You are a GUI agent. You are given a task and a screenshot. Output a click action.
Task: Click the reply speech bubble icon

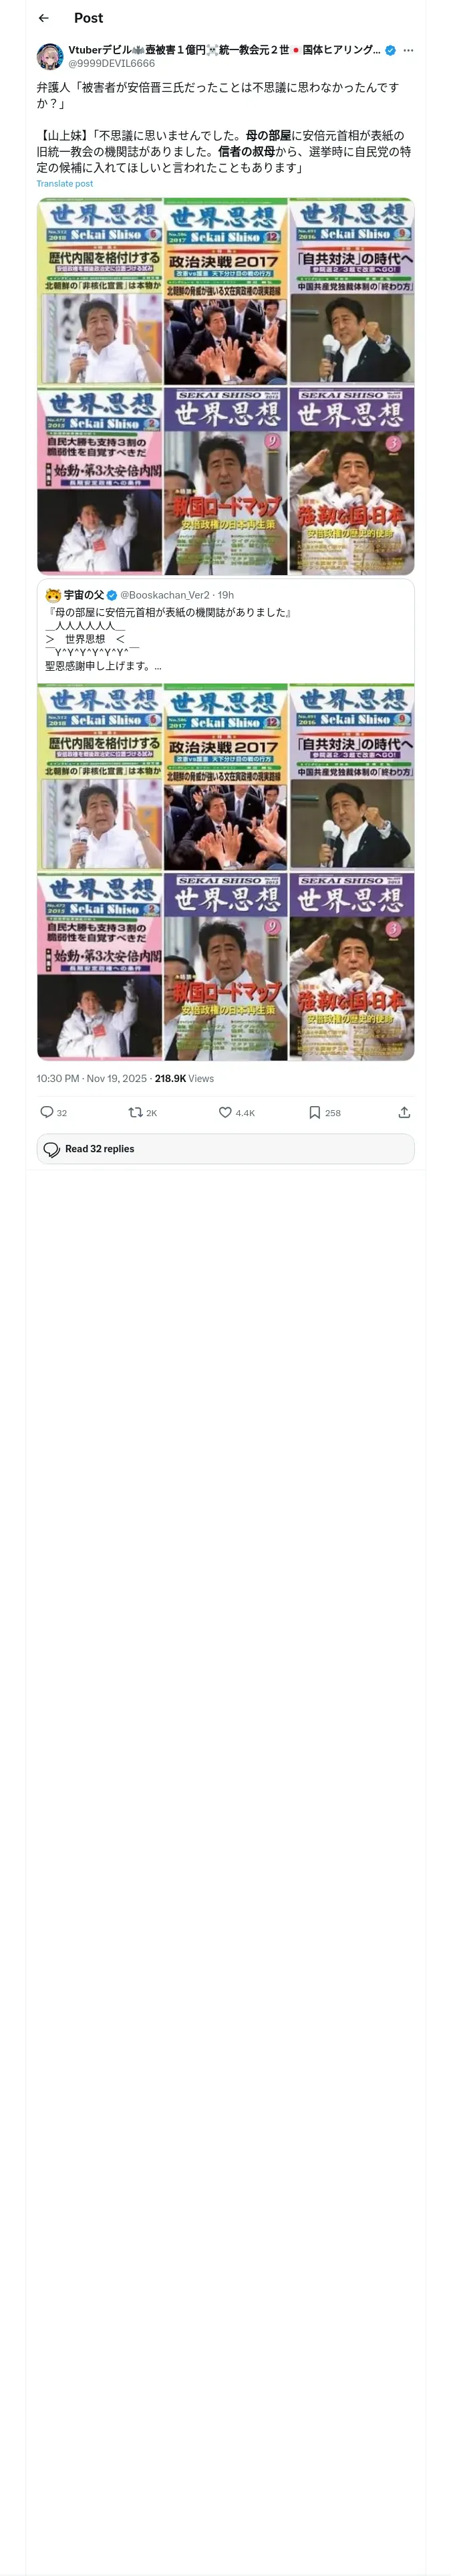click(x=47, y=1112)
